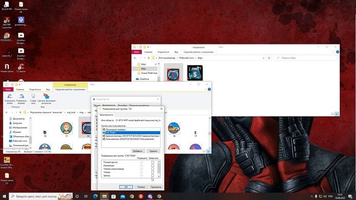Click the search field in the back Explorer window
356x200 pixels.
[305, 58]
